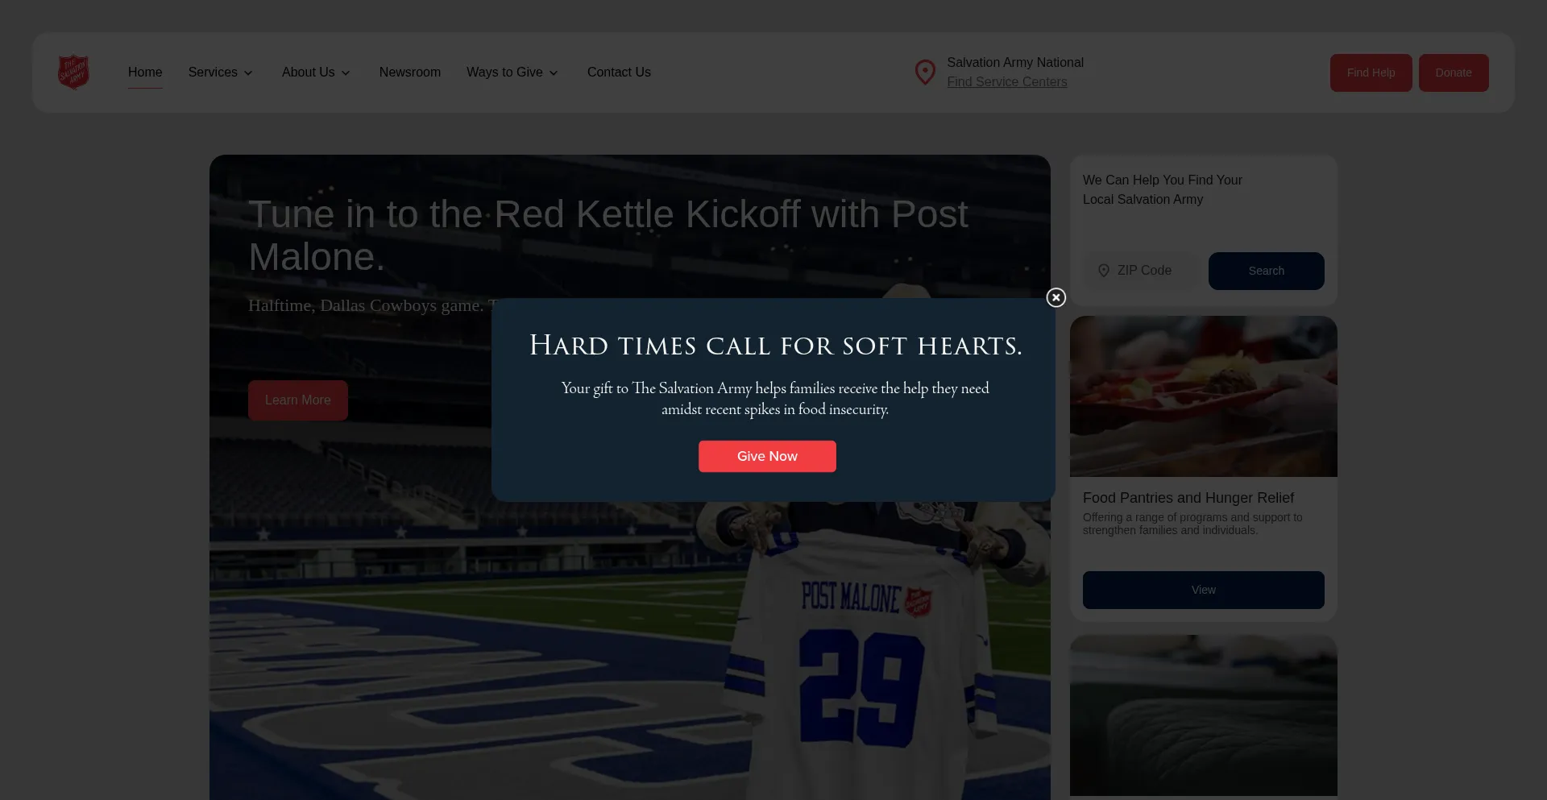This screenshot has width=1547, height=800.
Task: Open the Services menu
Action: [x=213, y=73]
